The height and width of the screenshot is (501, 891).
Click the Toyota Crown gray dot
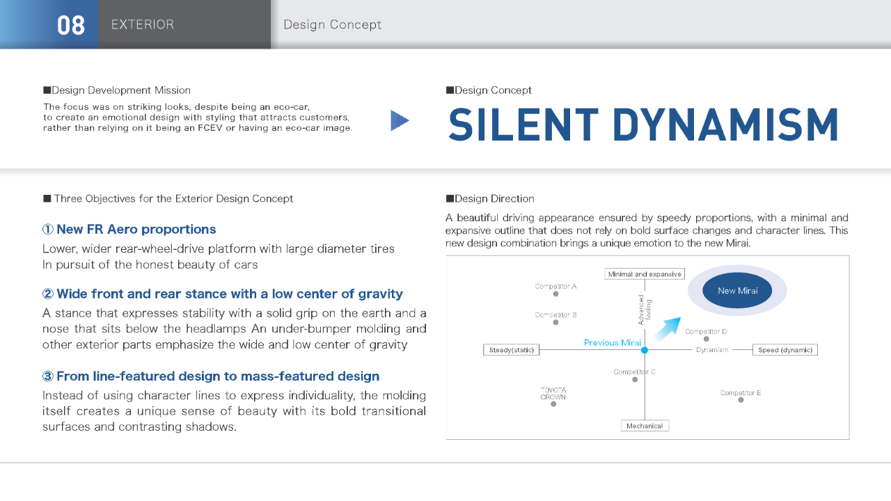coord(553,404)
